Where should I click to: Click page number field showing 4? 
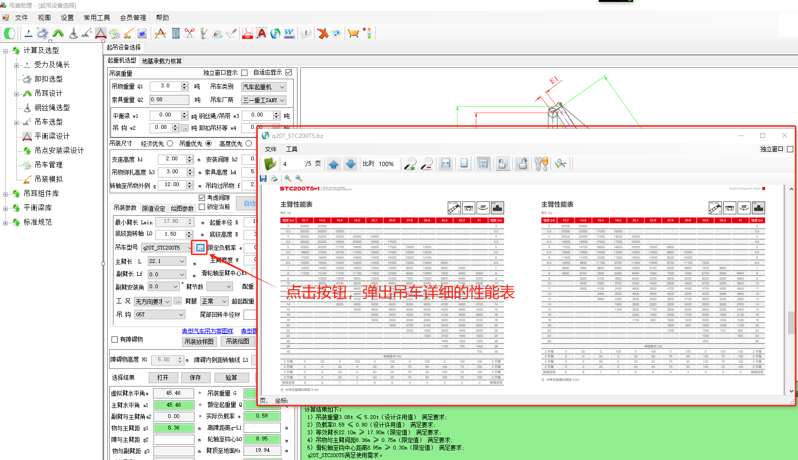[x=292, y=164]
